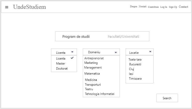Open the hamburger menu icon
The width and height of the screenshot is (192, 109).
(7, 7)
